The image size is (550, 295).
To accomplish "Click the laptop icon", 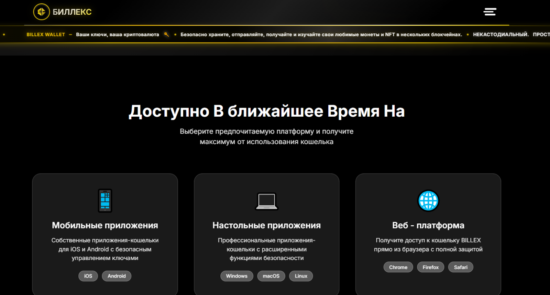I will tap(266, 201).
